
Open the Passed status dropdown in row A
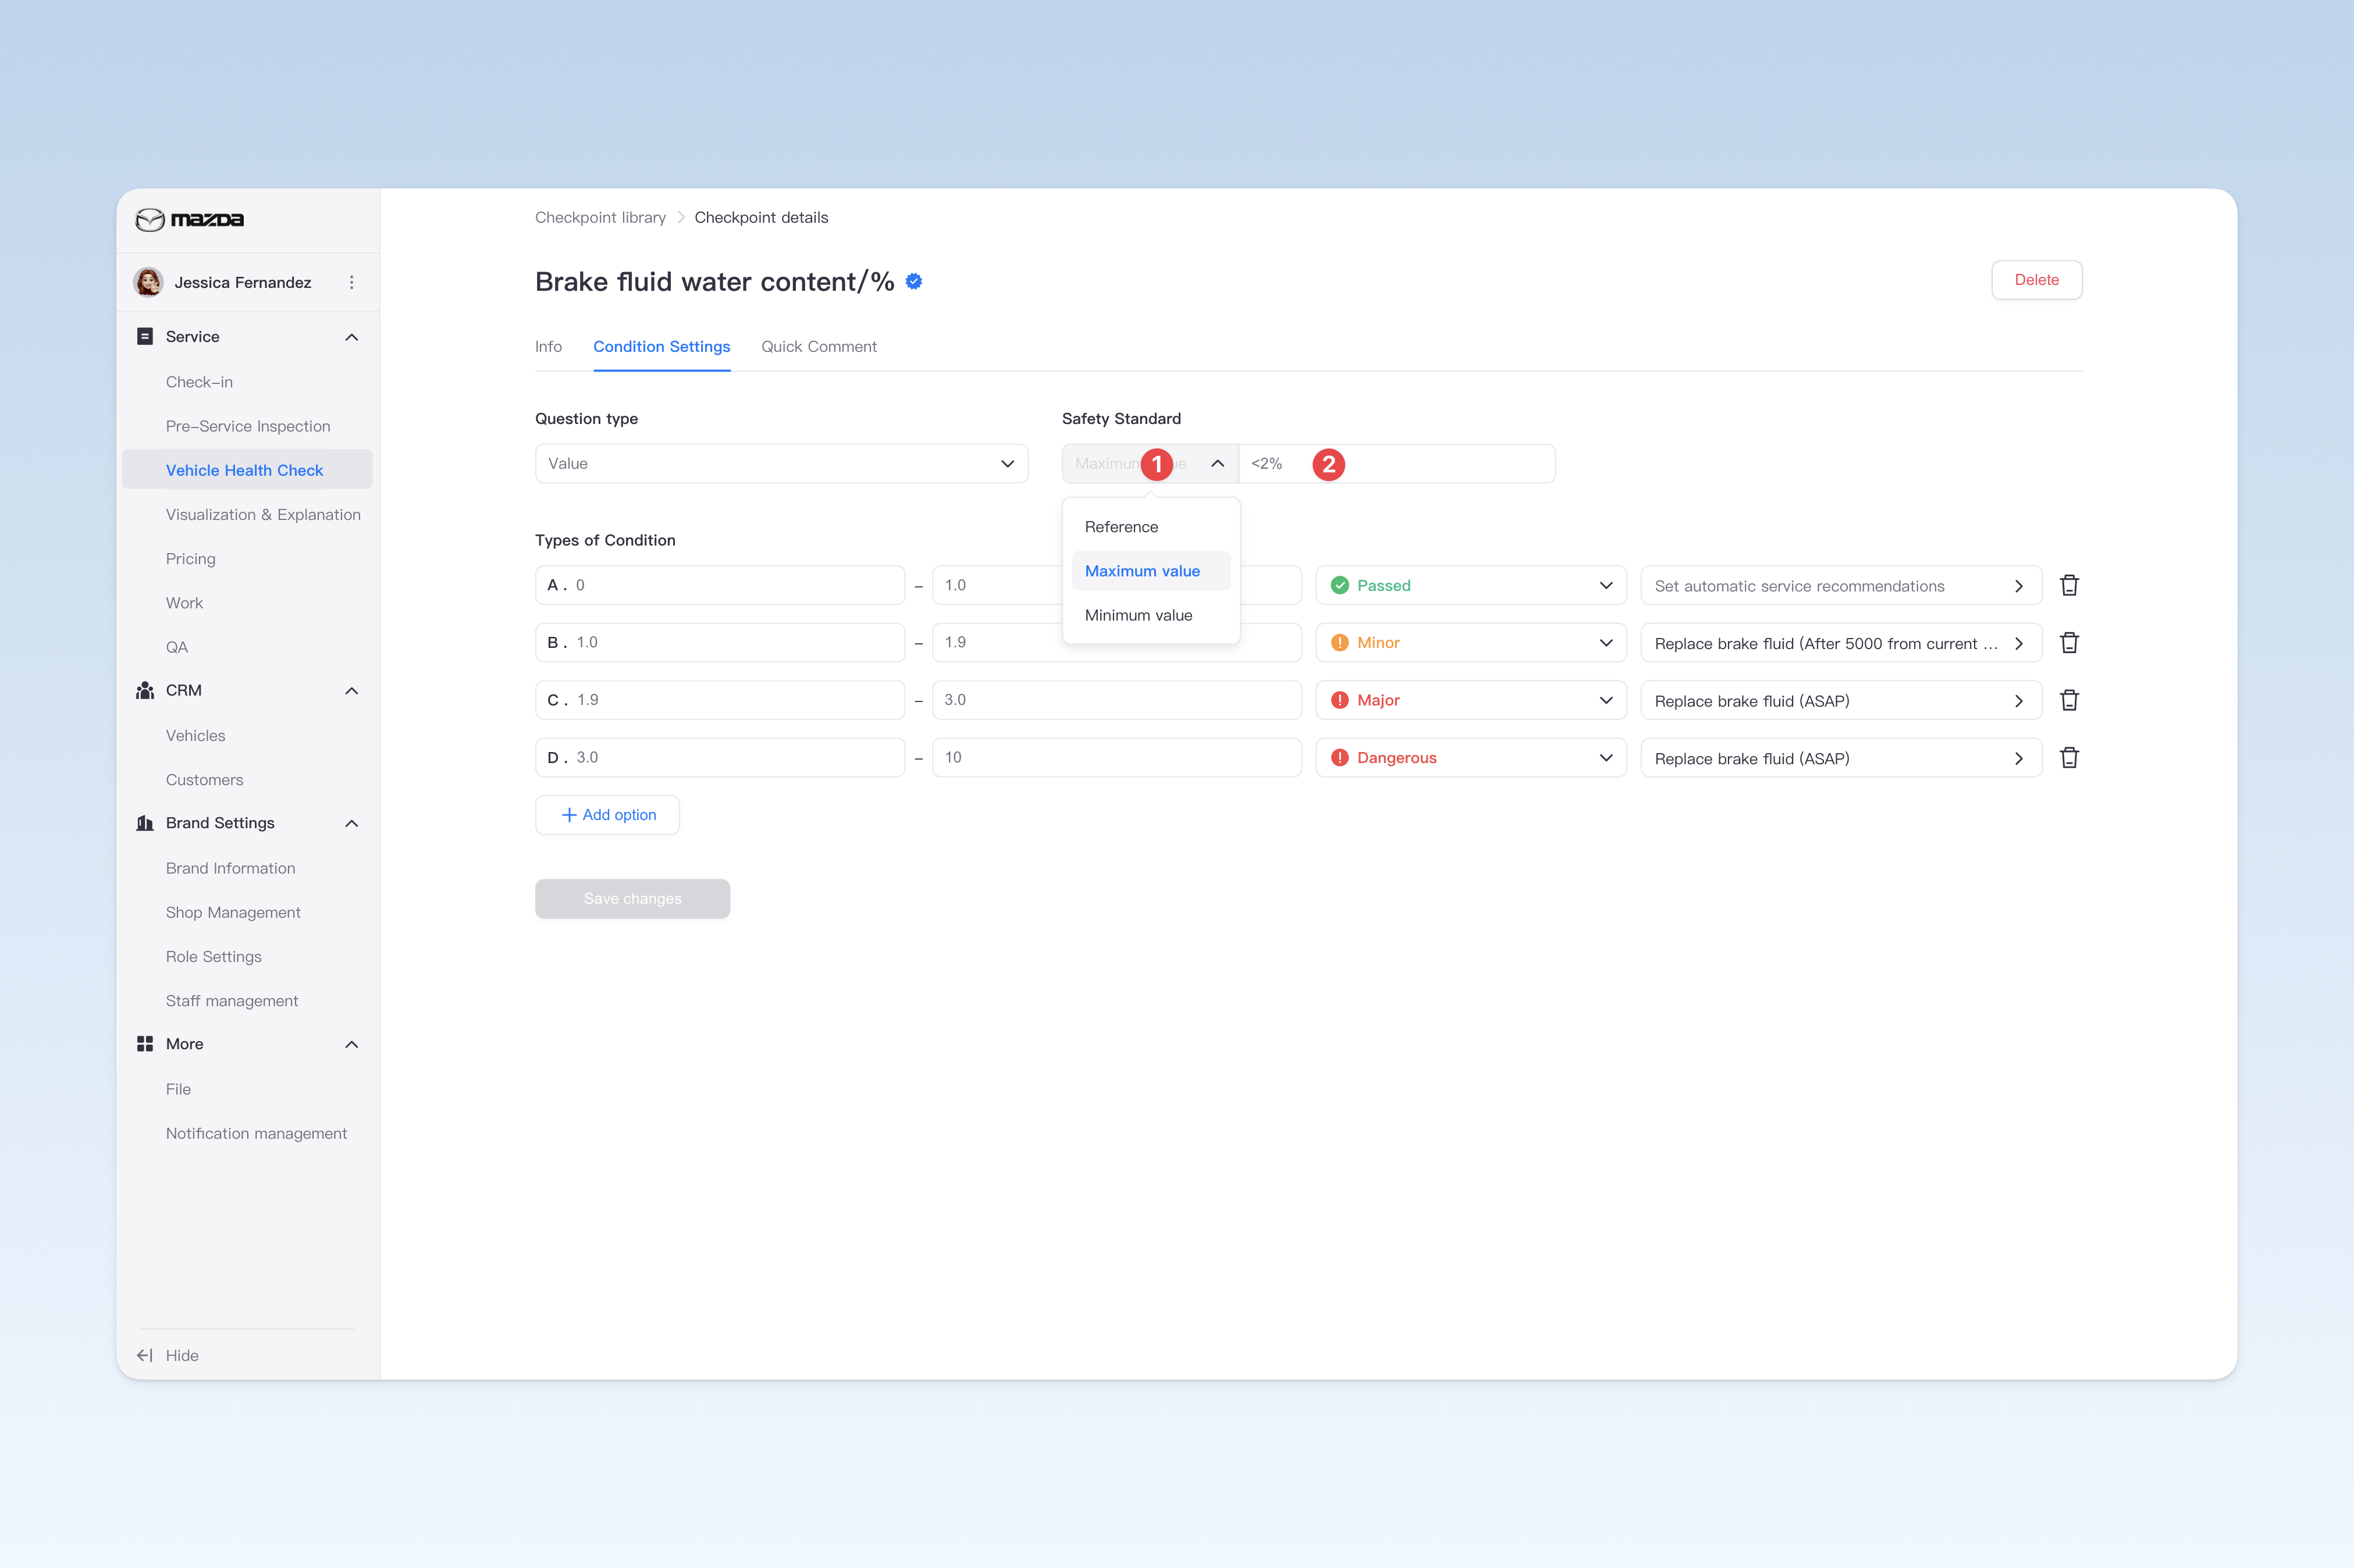[x=1471, y=585]
